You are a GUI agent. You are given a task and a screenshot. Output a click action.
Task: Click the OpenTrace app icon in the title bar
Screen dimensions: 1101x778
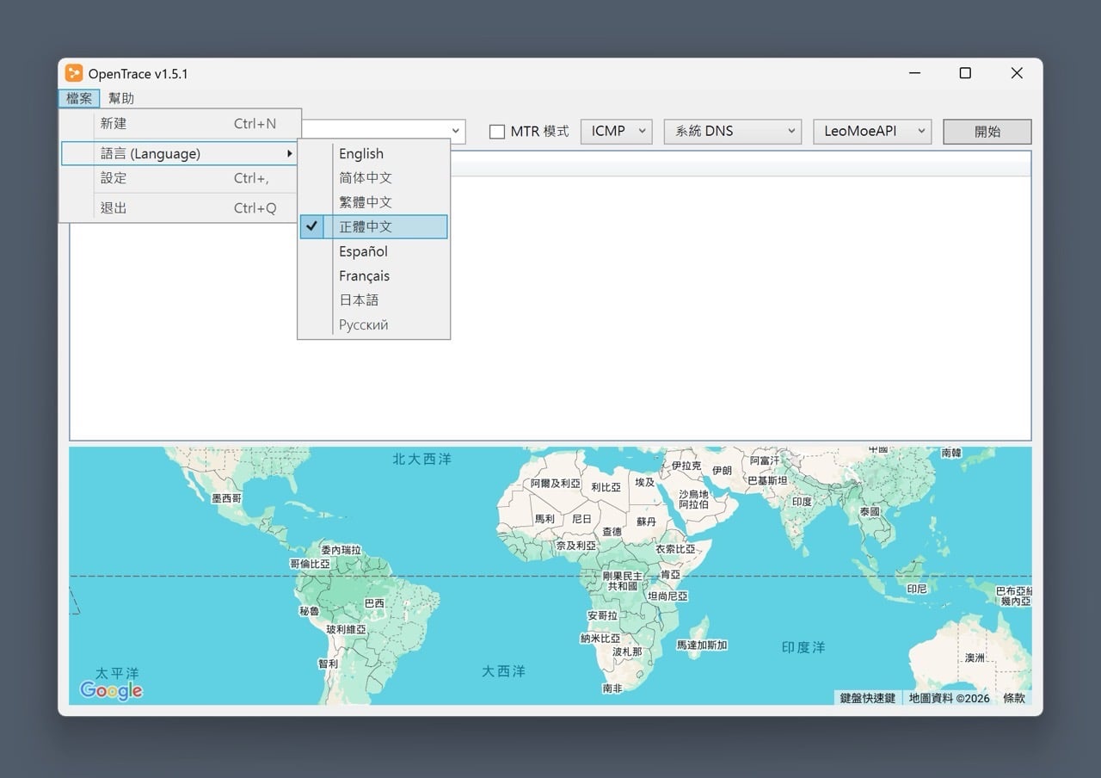[x=74, y=73]
